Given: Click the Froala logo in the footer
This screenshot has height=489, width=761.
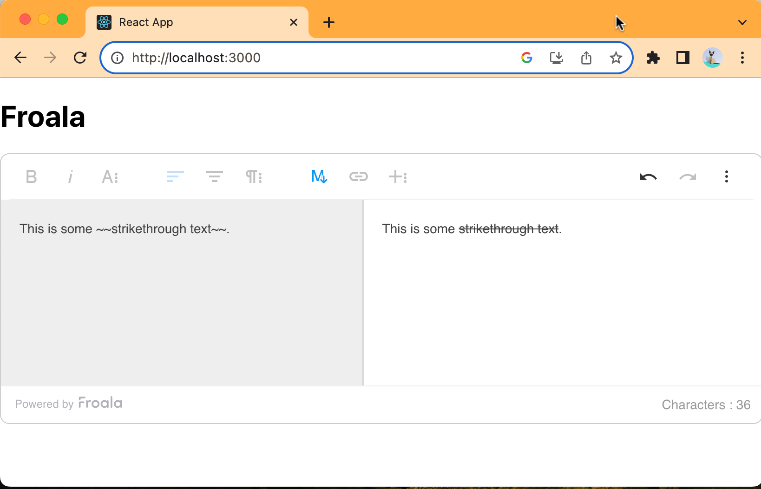Looking at the screenshot, I should pos(99,403).
